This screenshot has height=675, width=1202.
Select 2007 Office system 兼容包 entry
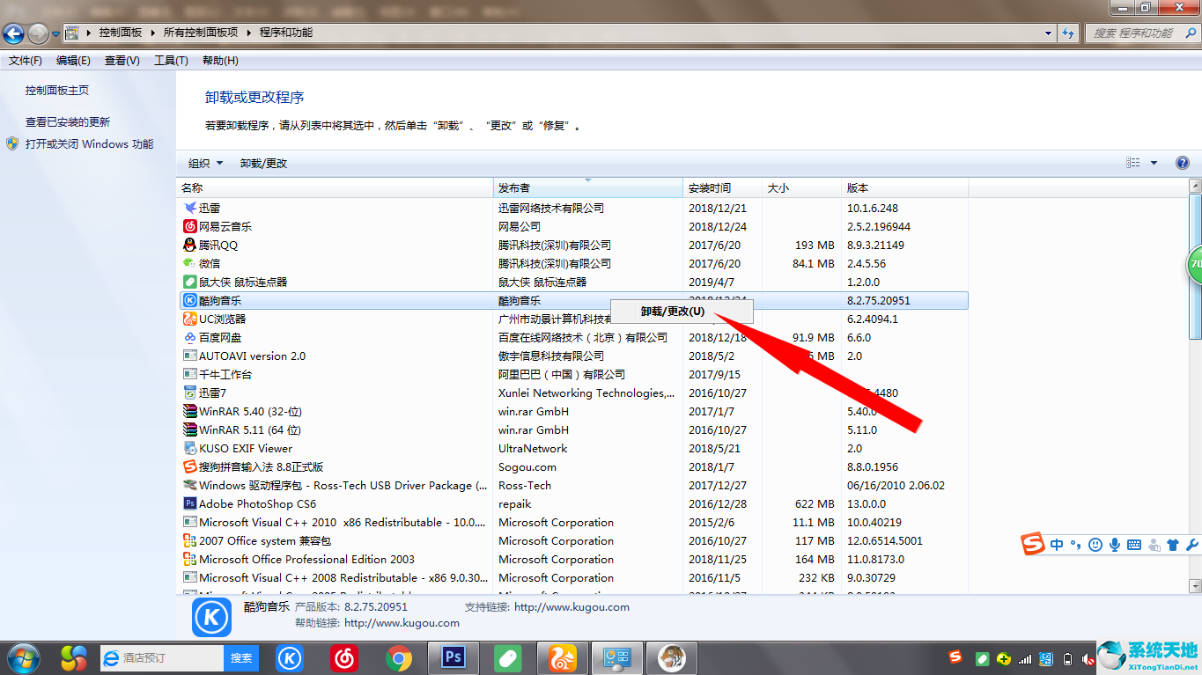click(x=574, y=540)
